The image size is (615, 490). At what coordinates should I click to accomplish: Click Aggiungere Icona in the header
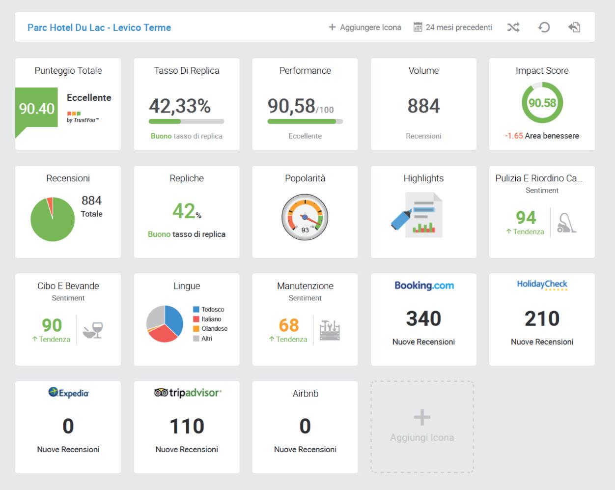[364, 27]
